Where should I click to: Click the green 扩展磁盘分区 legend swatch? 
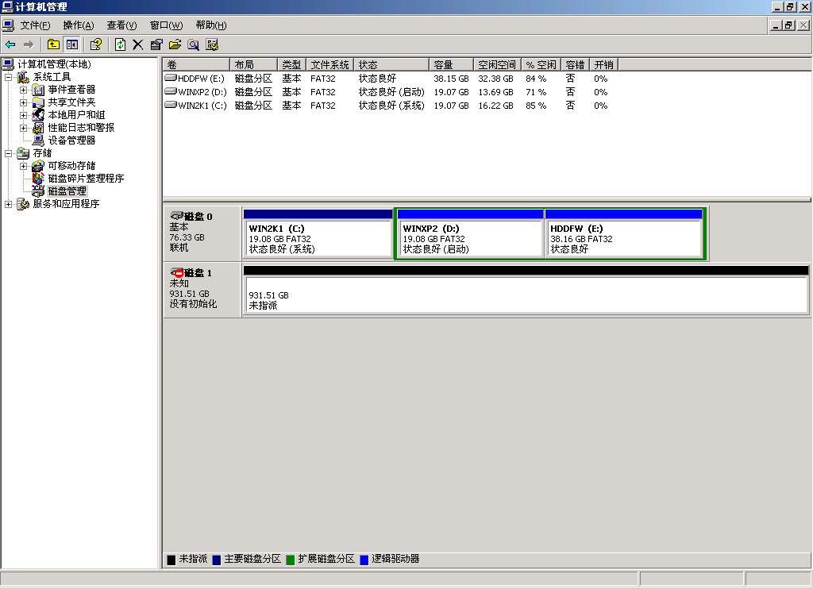point(291,560)
